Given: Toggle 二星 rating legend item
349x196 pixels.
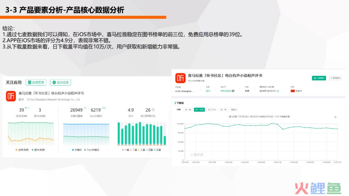Looking at the screenshot, I should (133, 150).
